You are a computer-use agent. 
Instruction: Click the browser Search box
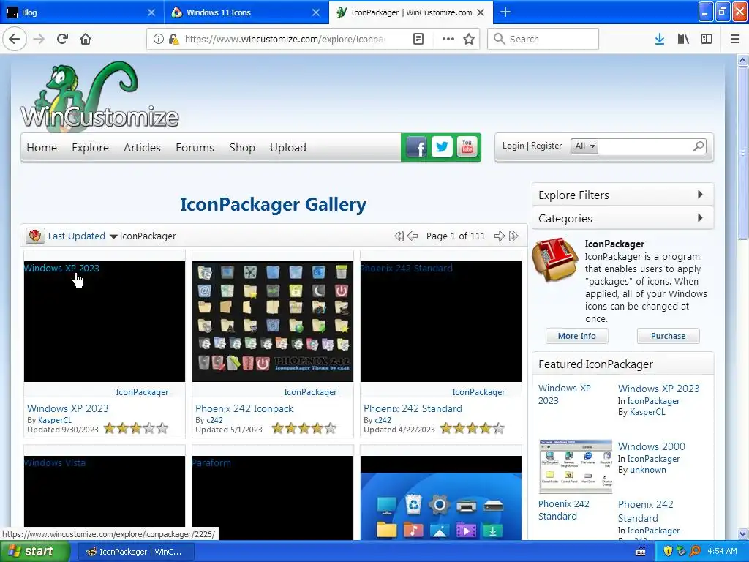[x=543, y=40]
